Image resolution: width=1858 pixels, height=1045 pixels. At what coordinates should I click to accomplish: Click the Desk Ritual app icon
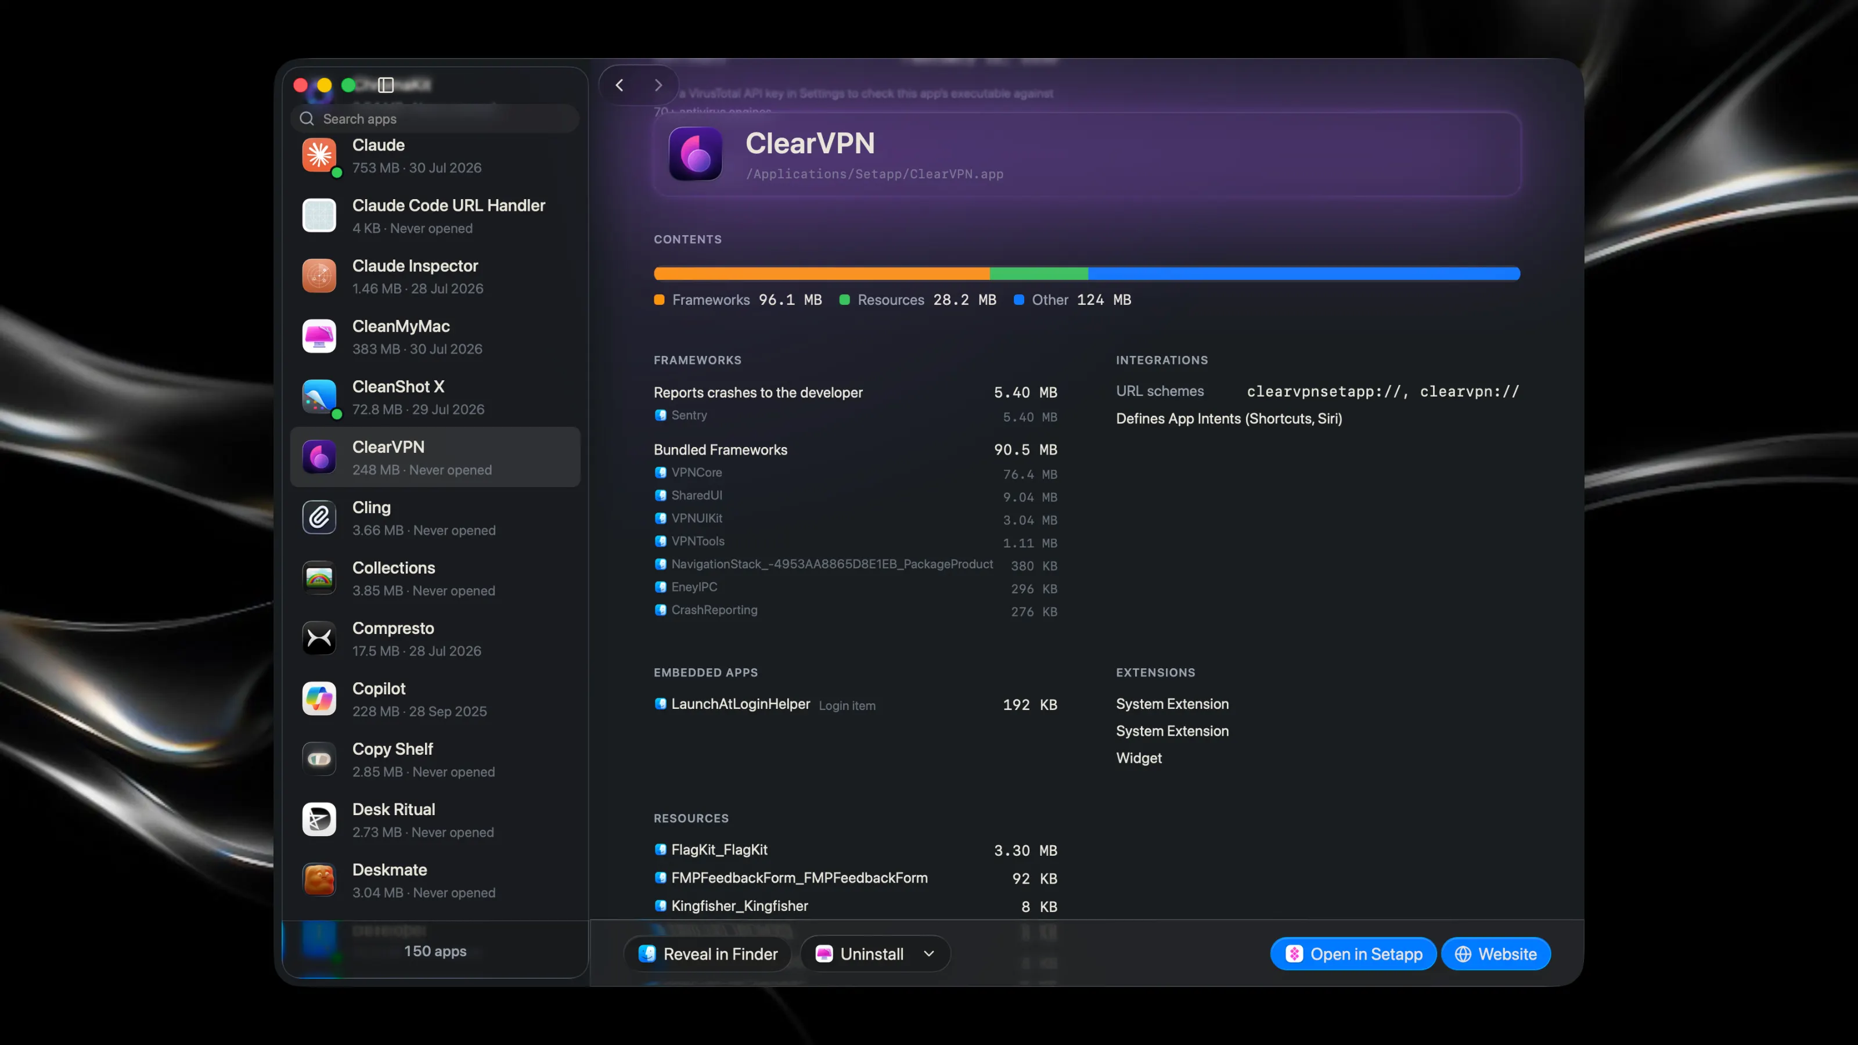point(319,820)
